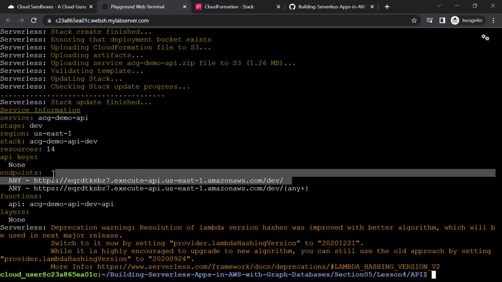Close the Building-Serverless-Apps GitHub tab
Viewport: 502px width, 282px height.
(372, 7)
